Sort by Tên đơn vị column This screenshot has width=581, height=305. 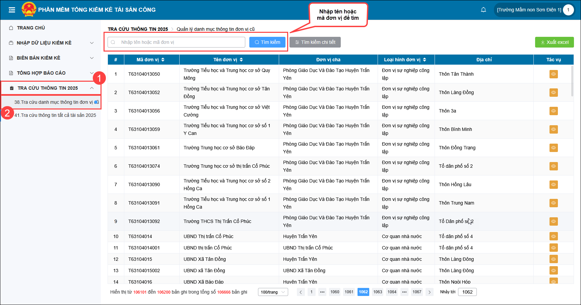point(241,60)
